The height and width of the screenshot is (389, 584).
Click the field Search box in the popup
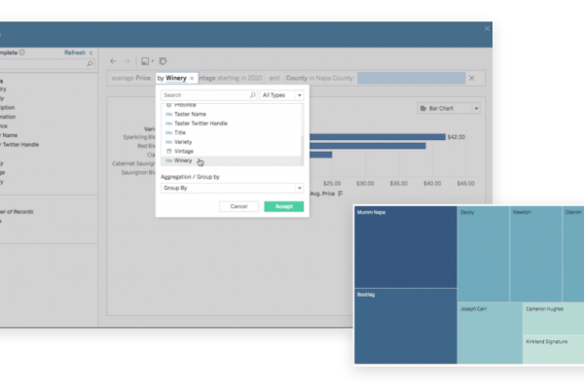pos(209,95)
